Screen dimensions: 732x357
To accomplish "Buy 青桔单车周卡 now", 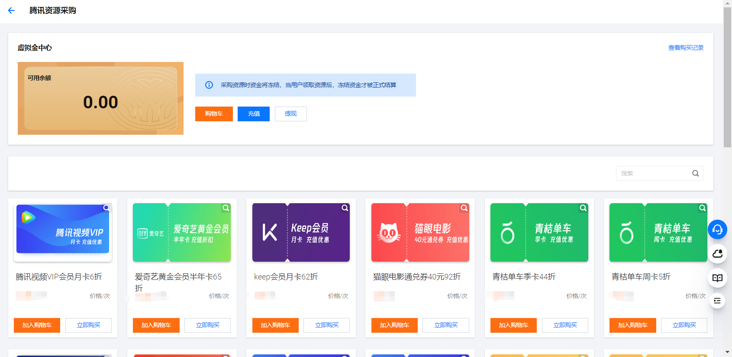I will point(684,325).
